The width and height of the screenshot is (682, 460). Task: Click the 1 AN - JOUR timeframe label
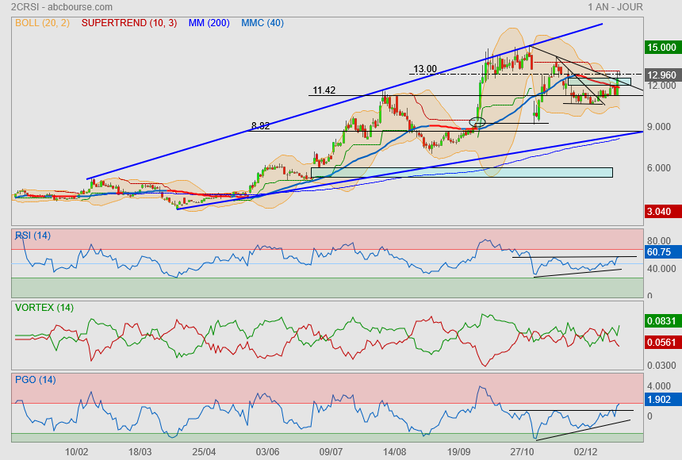pyautogui.click(x=615, y=7)
